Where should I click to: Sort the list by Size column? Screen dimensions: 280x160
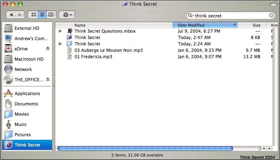click(x=251, y=25)
